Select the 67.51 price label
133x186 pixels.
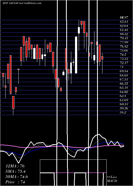pos(124,79)
